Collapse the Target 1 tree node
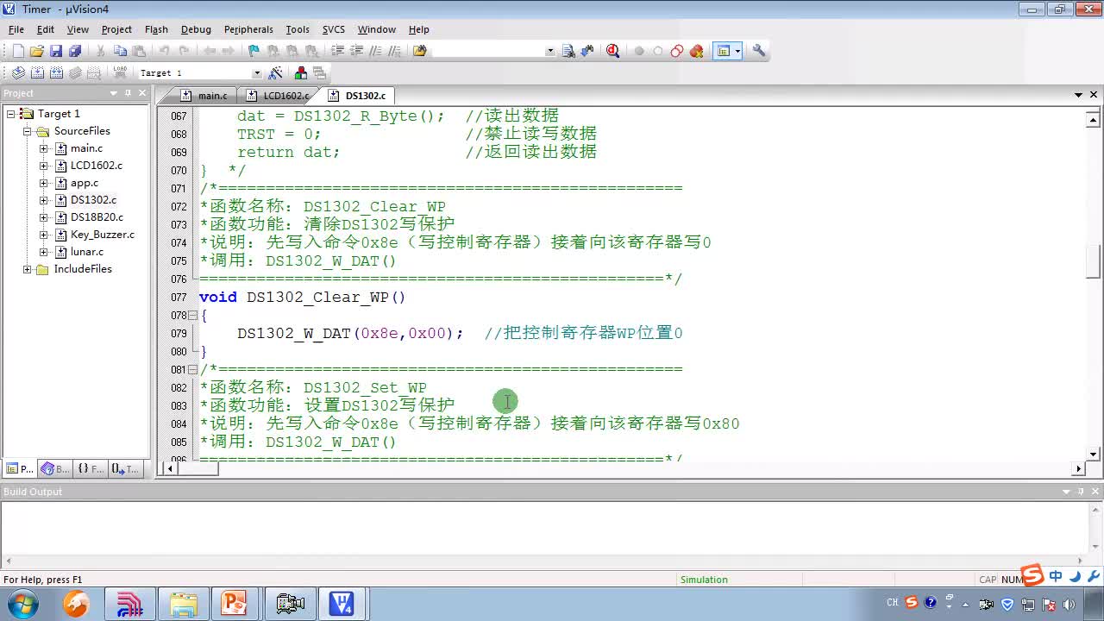The height and width of the screenshot is (621, 1104). click(10, 114)
